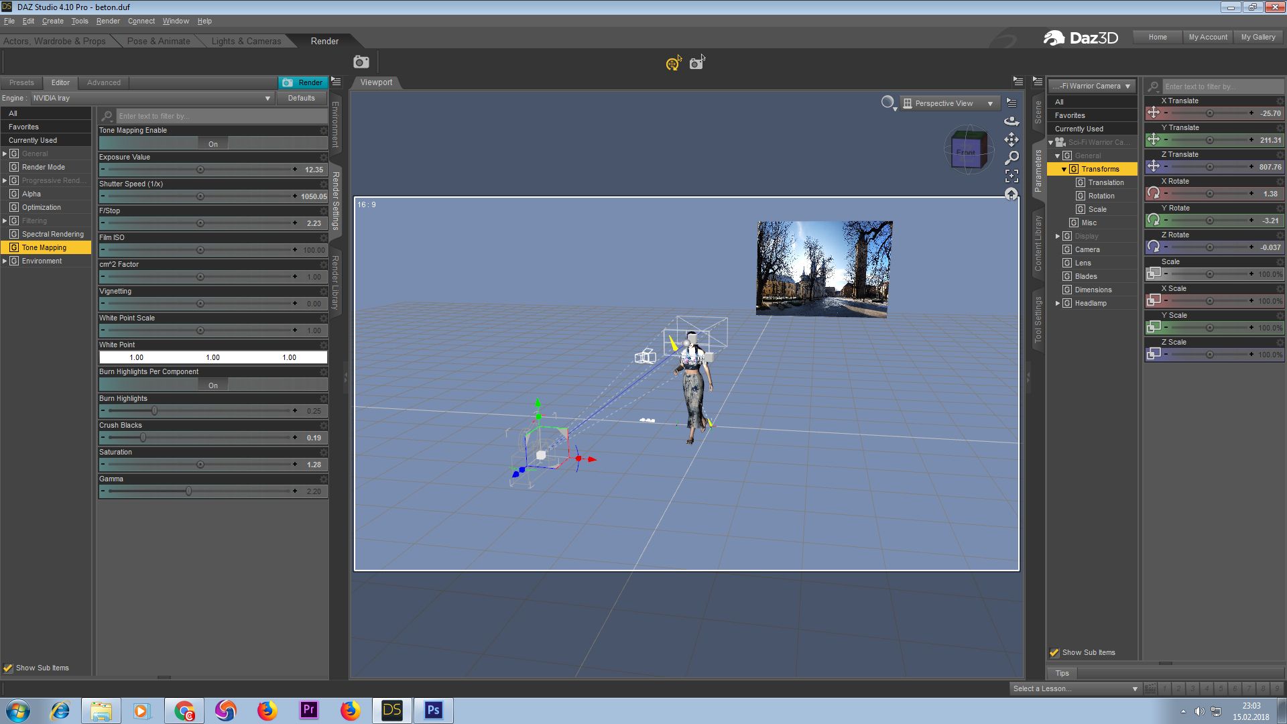This screenshot has width=1287, height=724.
Task: Switch to the Advanced tab
Action: pos(104,82)
